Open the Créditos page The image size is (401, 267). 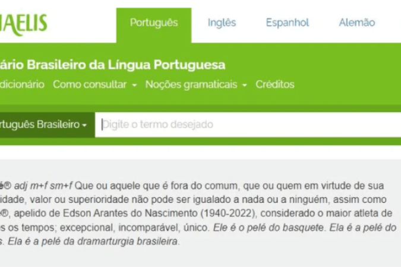(275, 84)
